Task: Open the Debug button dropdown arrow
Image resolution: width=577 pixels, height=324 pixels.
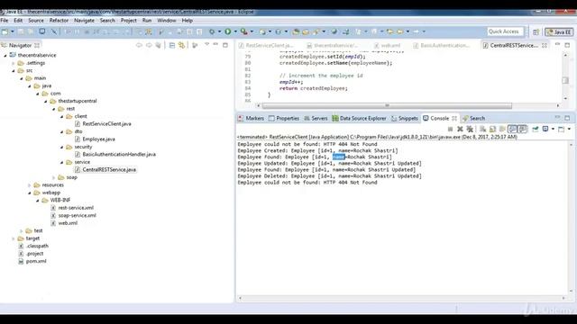Action: click(220, 32)
